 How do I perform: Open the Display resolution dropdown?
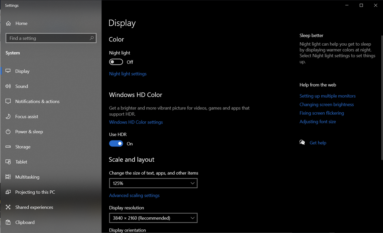pos(153,218)
